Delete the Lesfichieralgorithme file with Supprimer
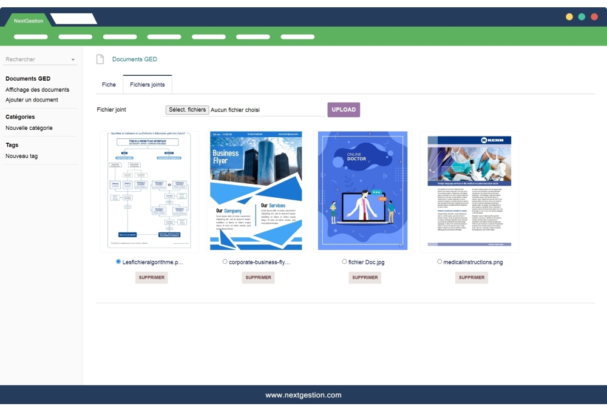The image size is (607, 412). point(152,277)
